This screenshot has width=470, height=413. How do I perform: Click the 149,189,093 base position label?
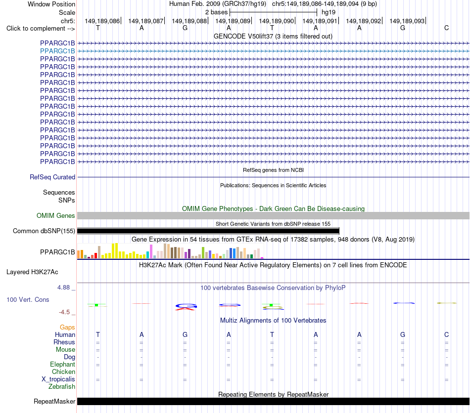coord(407,21)
